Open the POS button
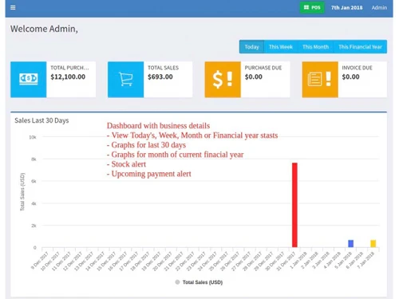Image resolution: width=399 pixels, height=299 pixels. pos(312,7)
